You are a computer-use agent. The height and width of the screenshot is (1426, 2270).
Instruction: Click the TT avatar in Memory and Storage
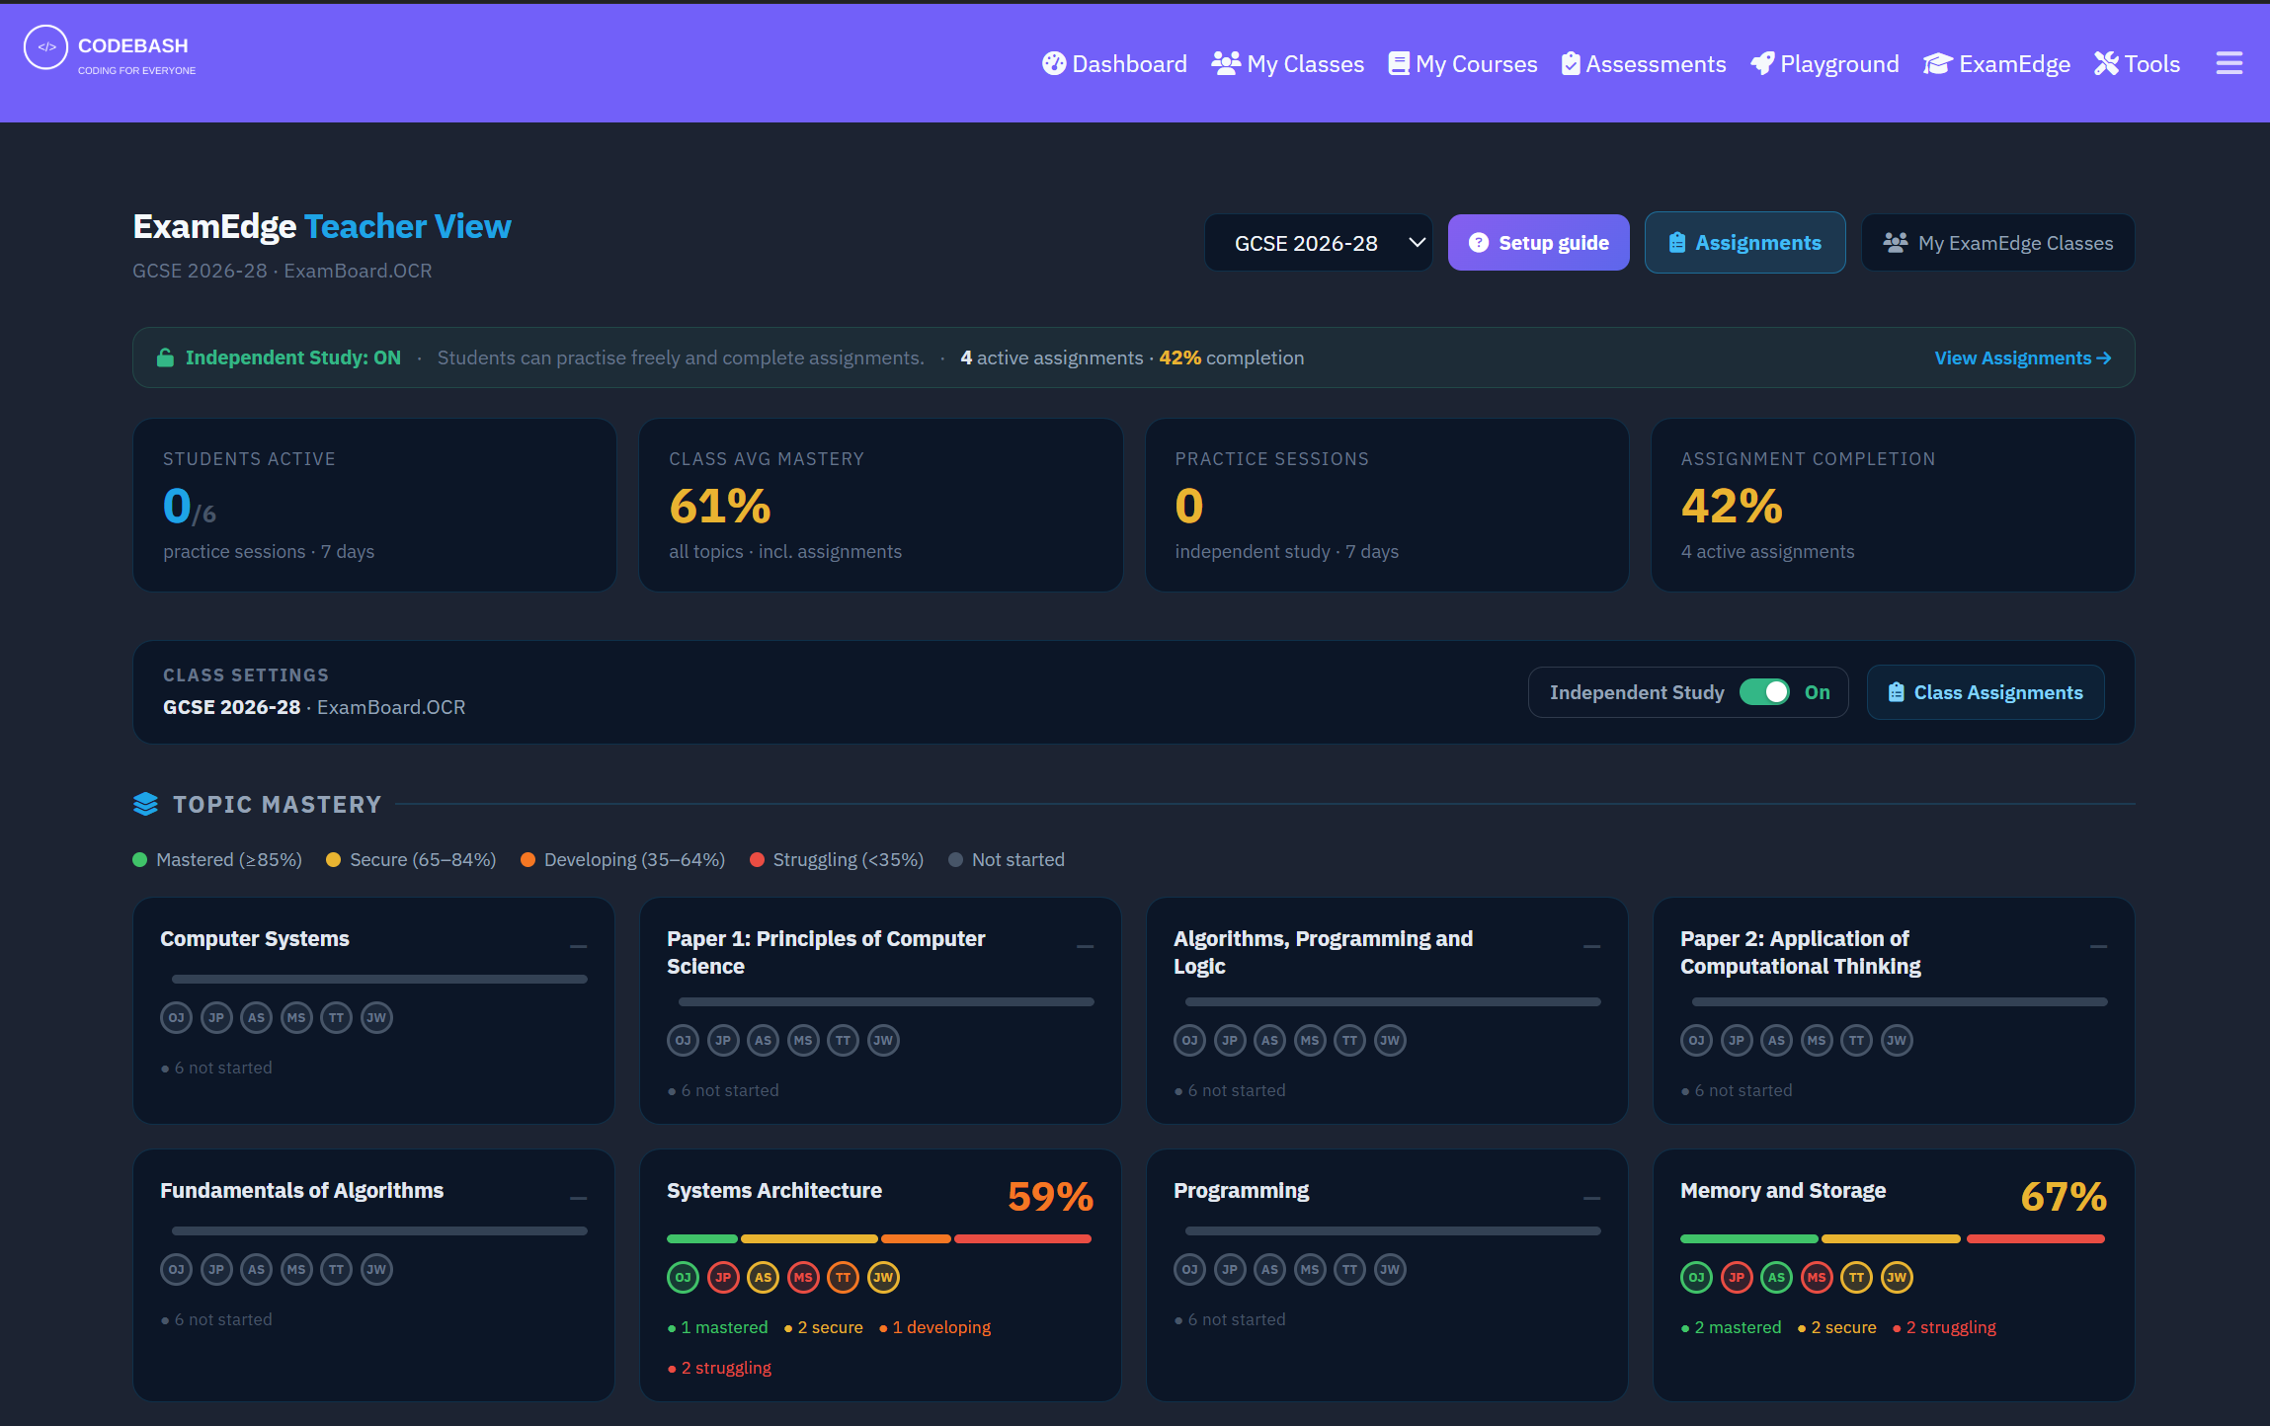[x=1856, y=1277]
